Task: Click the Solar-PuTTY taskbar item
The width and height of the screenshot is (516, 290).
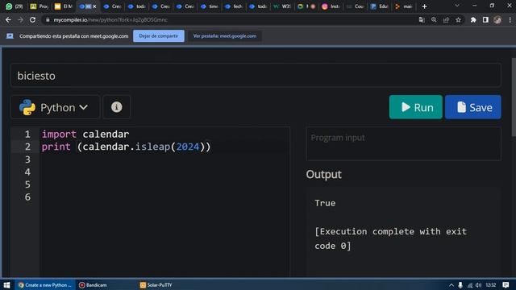Action: (x=156, y=284)
